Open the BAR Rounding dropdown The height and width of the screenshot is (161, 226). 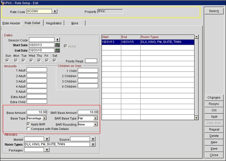coord(95,124)
